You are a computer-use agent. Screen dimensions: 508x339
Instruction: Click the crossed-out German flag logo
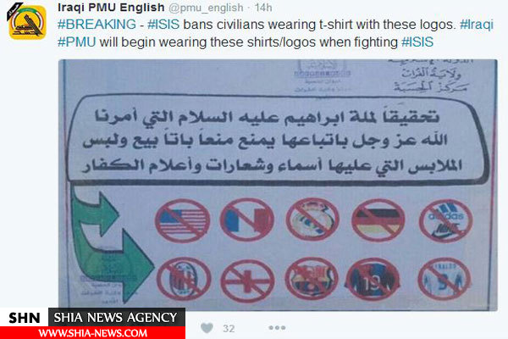[x=378, y=220]
